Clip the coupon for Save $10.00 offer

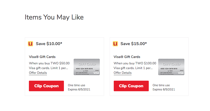point(46,86)
